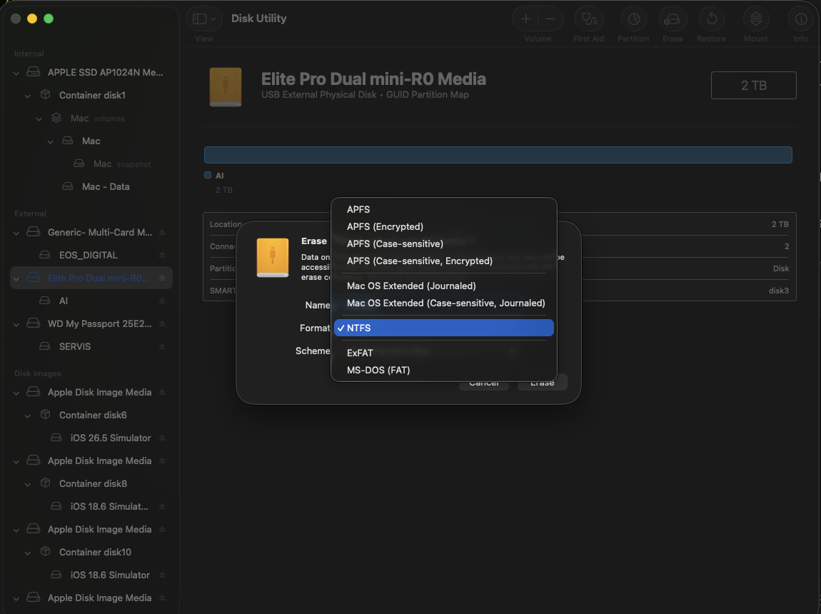Collapse Container disk10 row
821x614 pixels.
[28, 553]
